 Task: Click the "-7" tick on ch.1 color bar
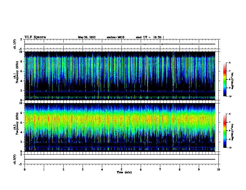coord(230,71)
